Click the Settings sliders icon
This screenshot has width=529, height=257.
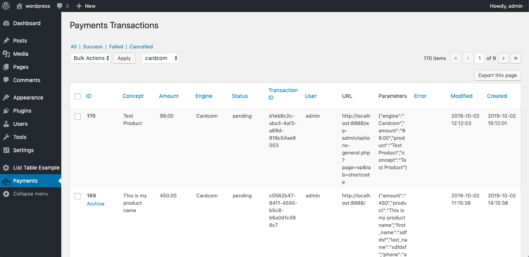tap(6, 150)
